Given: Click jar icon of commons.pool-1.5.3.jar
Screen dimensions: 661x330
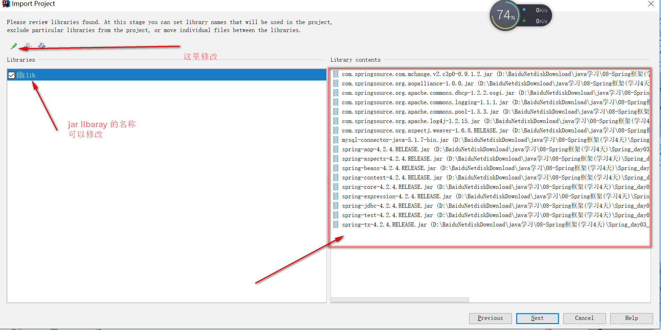Looking at the screenshot, I should coord(336,112).
